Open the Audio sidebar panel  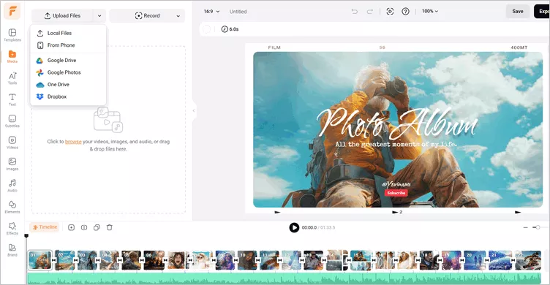click(x=12, y=186)
